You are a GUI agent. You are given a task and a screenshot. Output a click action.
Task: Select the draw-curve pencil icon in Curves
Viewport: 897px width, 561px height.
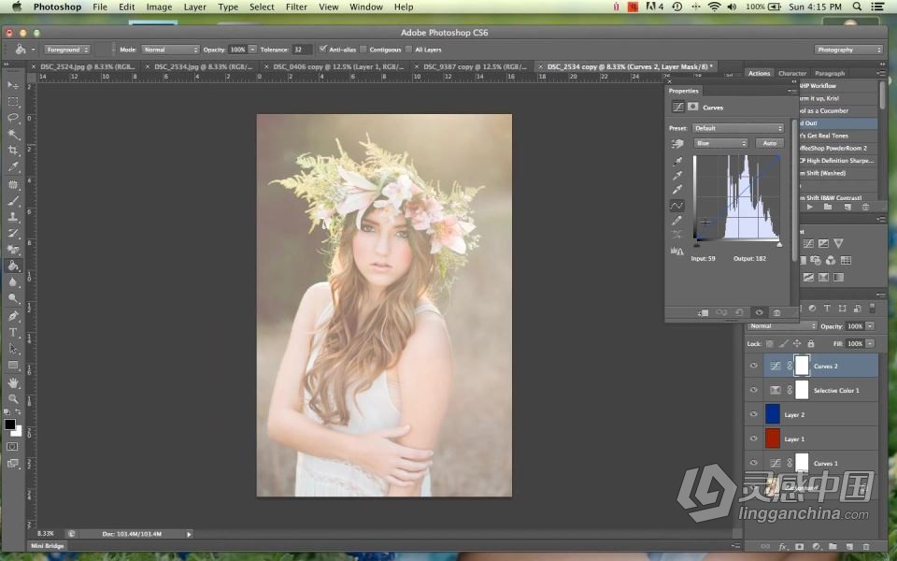(x=677, y=221)
